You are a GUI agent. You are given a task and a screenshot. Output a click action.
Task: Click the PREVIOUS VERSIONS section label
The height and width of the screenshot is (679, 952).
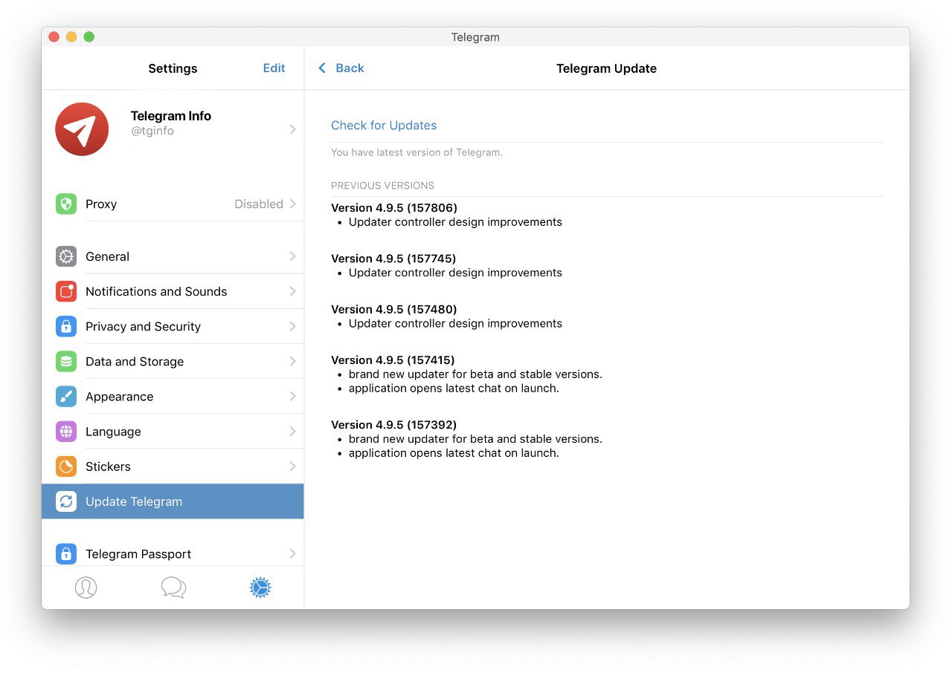(x=382, y=186)
